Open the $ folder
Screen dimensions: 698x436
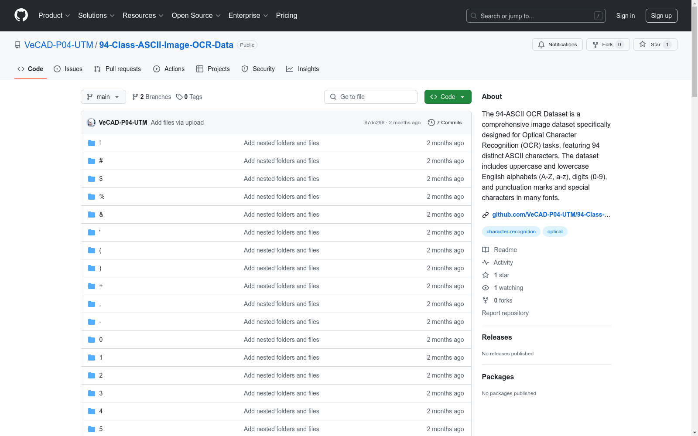pos(101,179)
